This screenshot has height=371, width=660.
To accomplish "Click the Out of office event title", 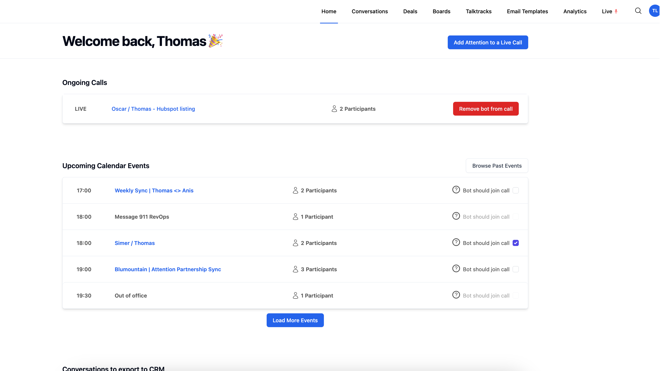I will coord(131,296).
